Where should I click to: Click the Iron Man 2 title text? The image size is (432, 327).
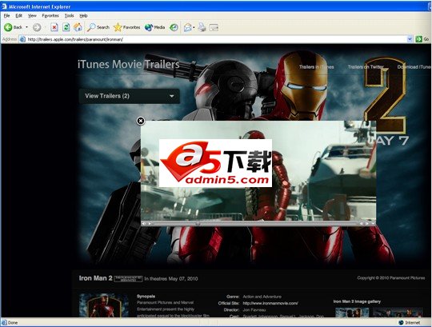pyautogui.click(x=96, y=278)
